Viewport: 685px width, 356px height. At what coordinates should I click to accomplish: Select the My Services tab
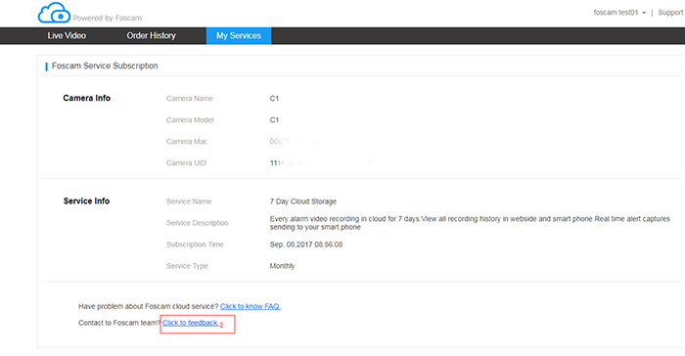pyautogui.click(x=239, y=36)
